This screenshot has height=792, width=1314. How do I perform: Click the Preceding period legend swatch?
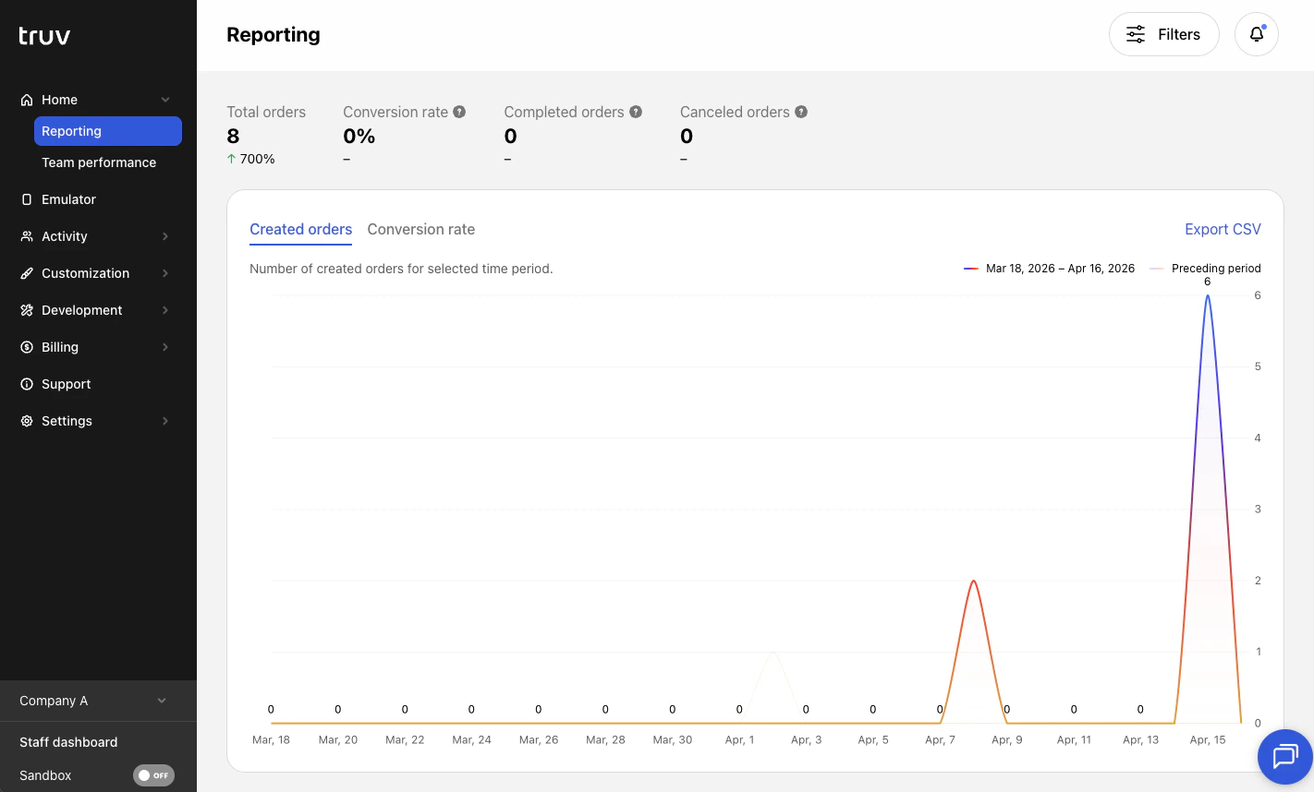1157,269
